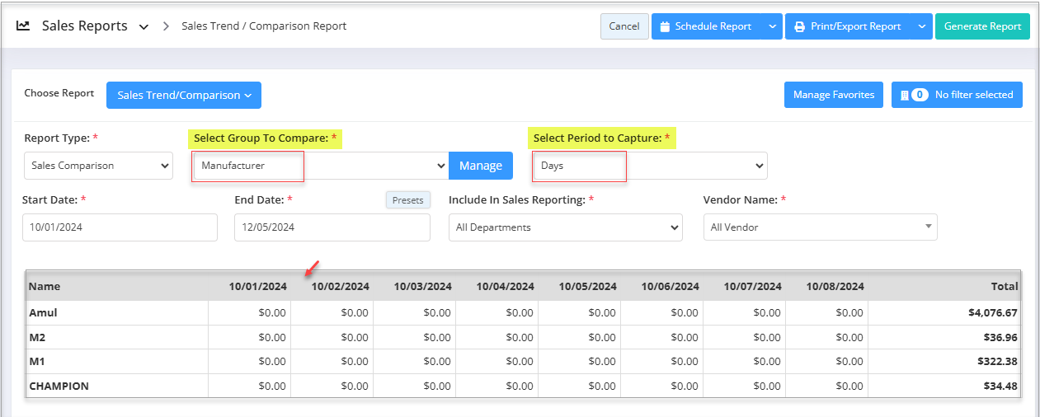This screenshot has width=1040, height=417.
Task: Click the 10/05/2024 column header
Action: [x=588, y=287]
